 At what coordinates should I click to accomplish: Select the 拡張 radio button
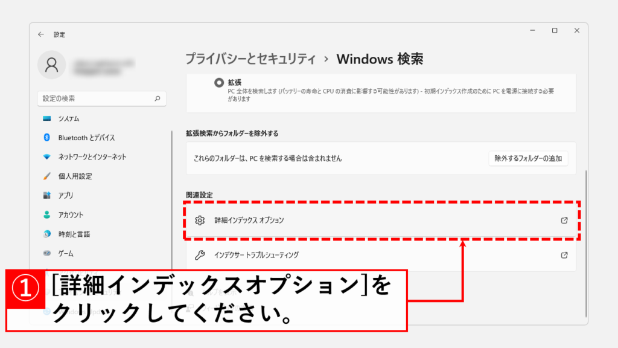click(x=219, y=82)
